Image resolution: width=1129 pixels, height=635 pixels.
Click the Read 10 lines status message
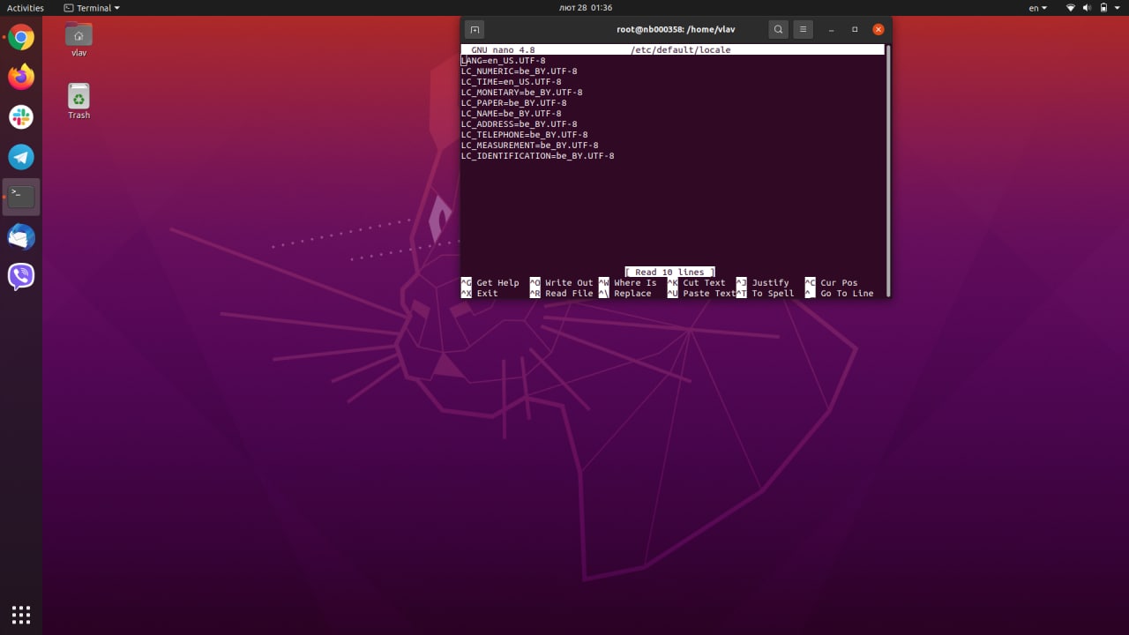pyautogui.click(x=669, y=273)
